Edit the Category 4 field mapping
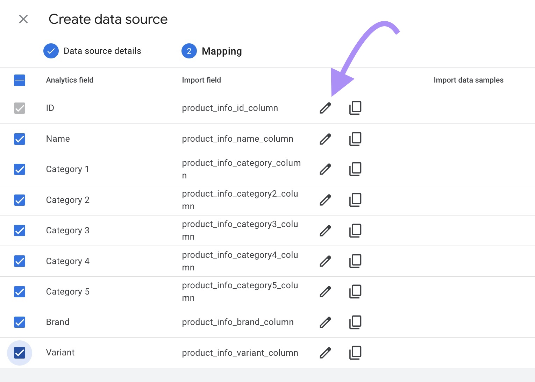Viewport: 535px width, 382px height. click(325, 261)
